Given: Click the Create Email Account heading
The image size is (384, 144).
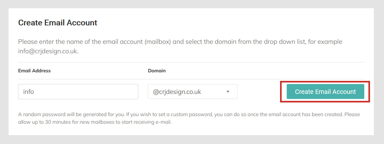Looking at the screenshot, I should point(58,23).
